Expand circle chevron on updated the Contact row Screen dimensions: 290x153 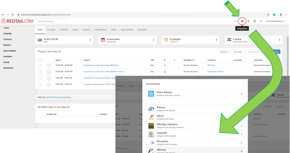click(49, 85)
